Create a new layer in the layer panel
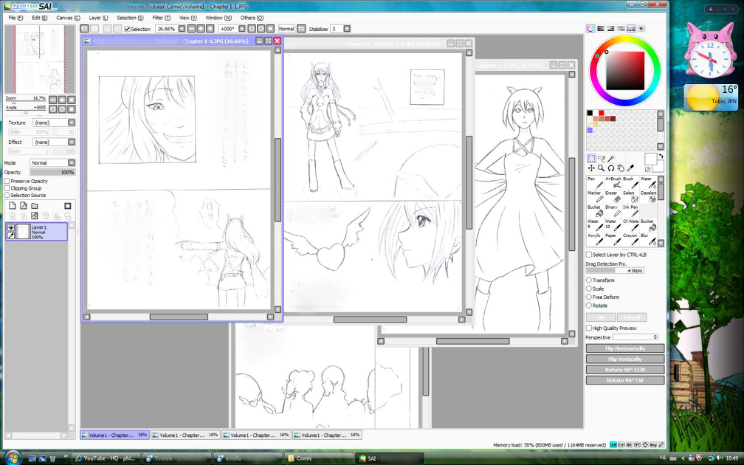This screenshot has width=744, height=465. pos(13,206)
